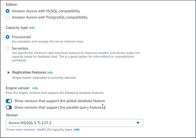Viewport: 196px width, 138px height.
Task: Open Info link next to Engine version
Action: [x=35, y=88]
